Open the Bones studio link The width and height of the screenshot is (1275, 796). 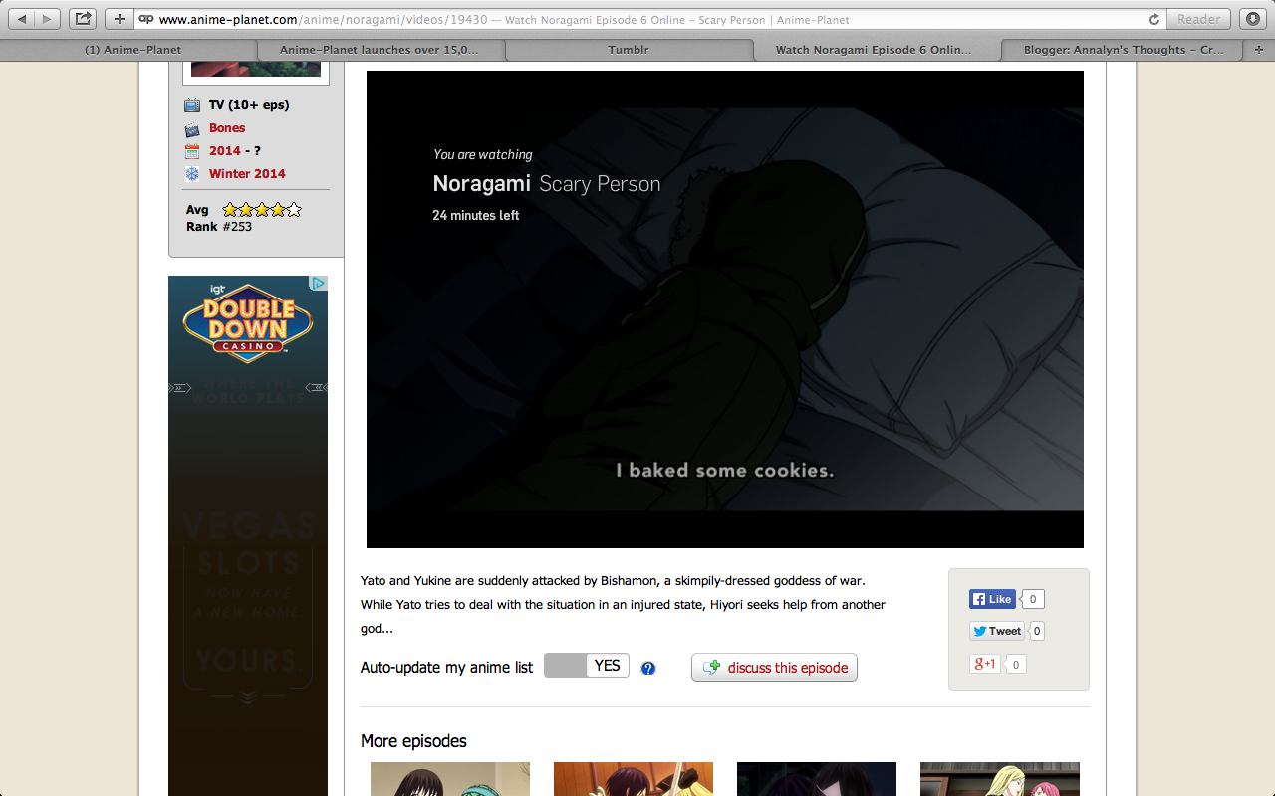tap(227, 128)
